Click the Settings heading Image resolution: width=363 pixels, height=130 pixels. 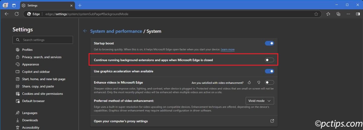tap(23, 29)
